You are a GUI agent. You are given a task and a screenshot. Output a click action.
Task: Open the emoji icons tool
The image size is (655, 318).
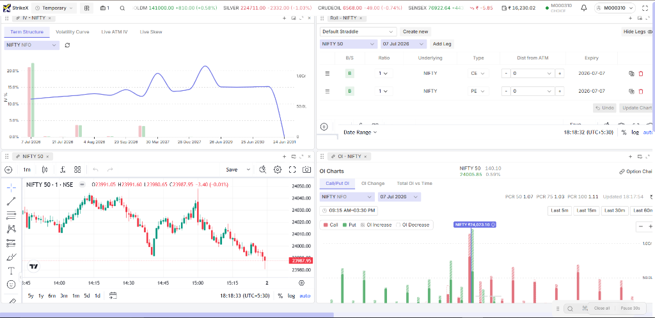[12, 284]
